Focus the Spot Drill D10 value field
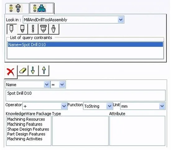Image resolution: width=171 pixels, height=150 pixels. (85, 95)
